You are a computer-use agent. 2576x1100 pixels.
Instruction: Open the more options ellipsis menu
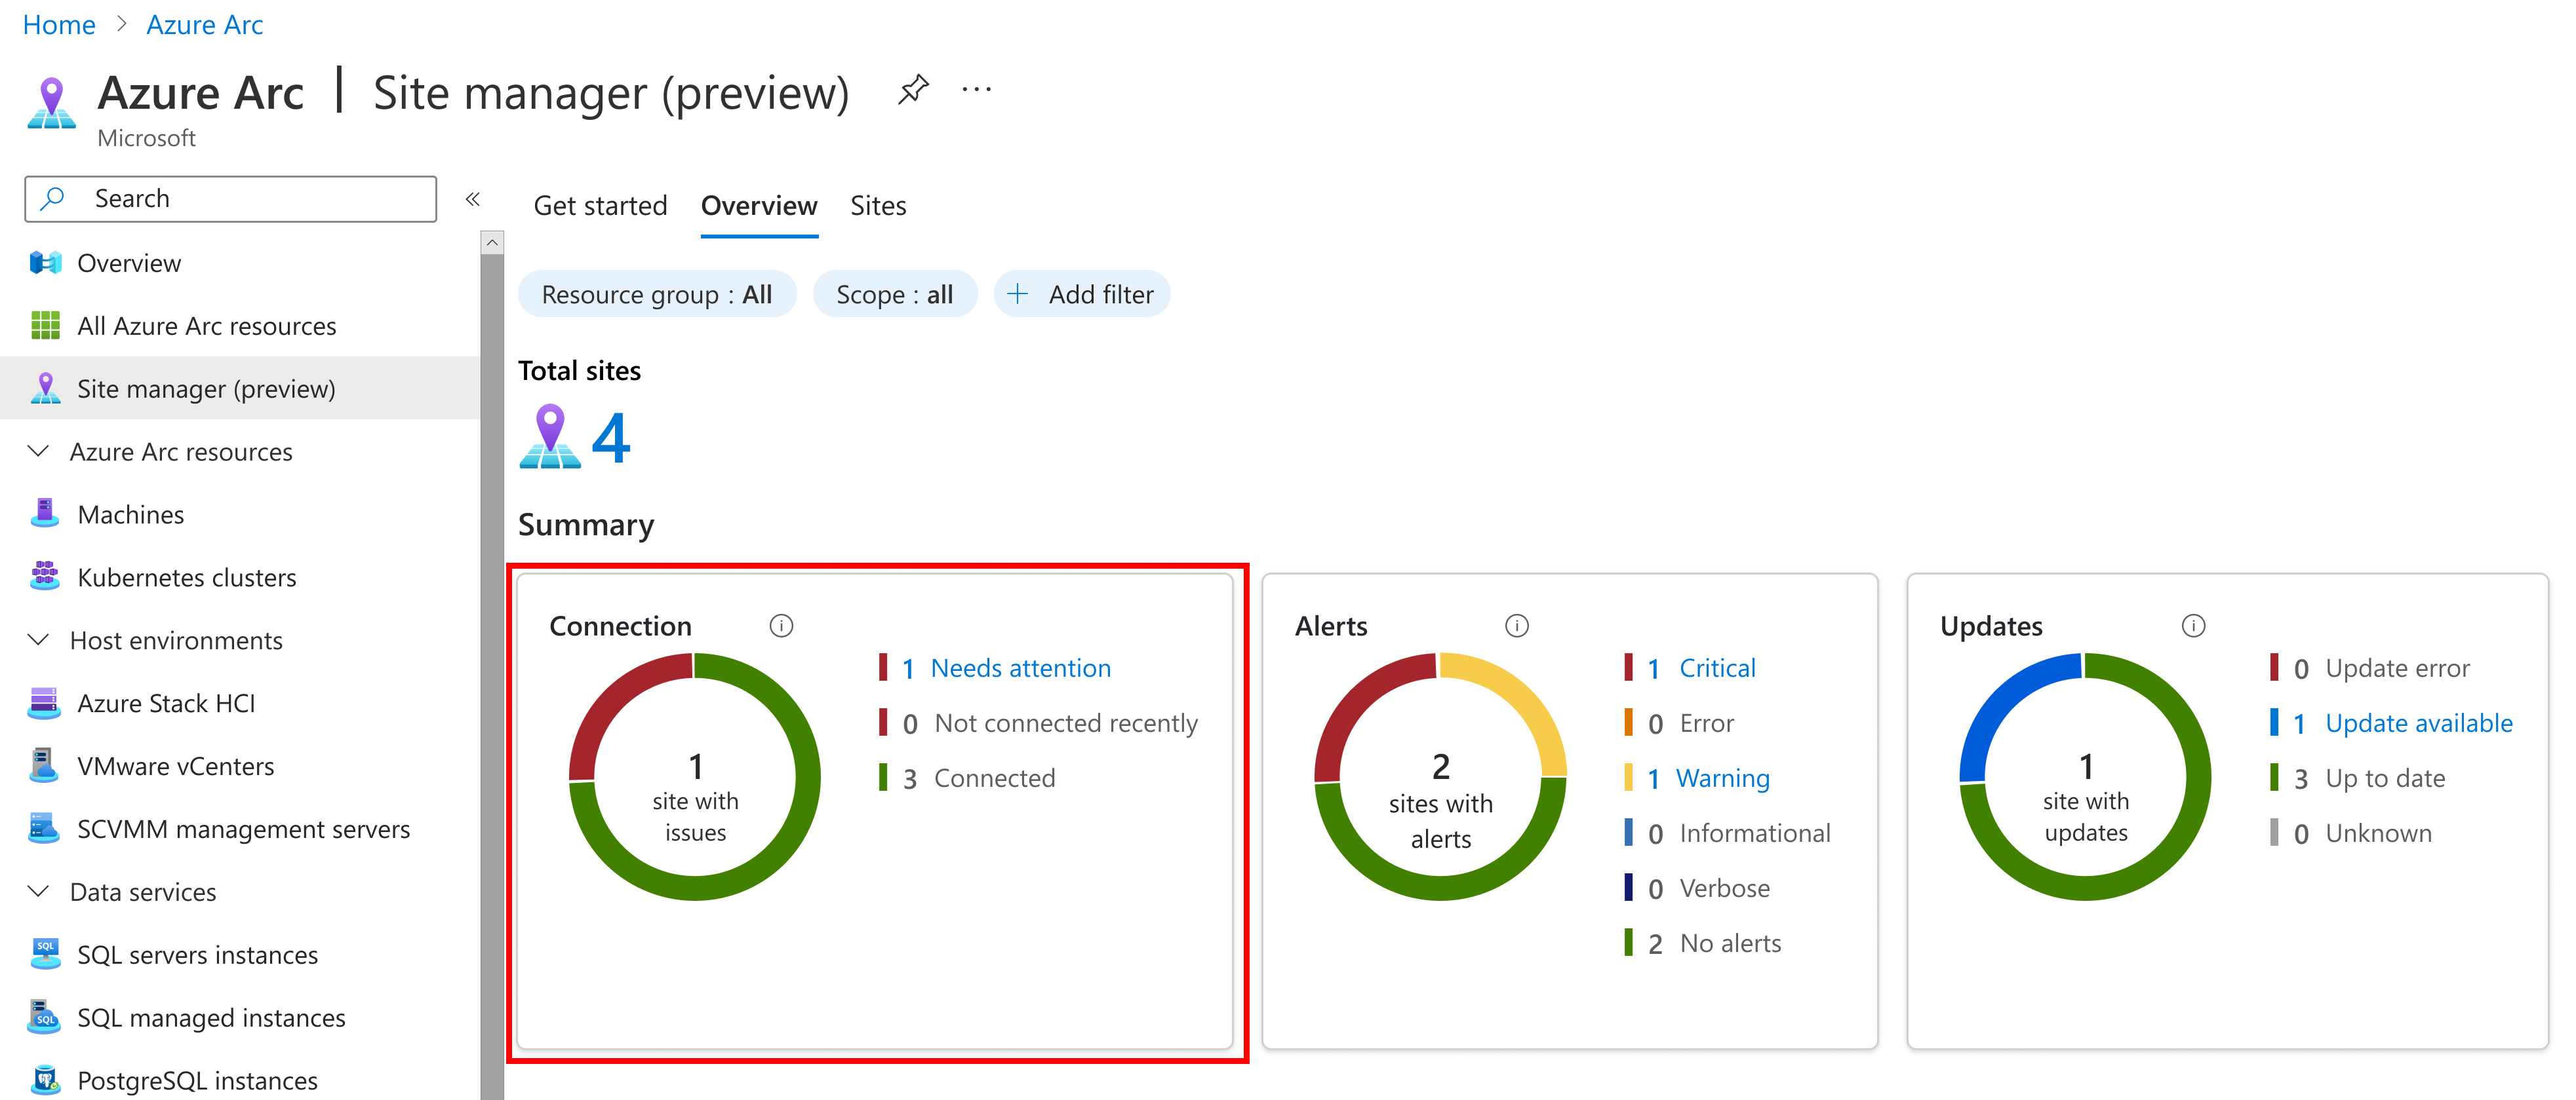[x=976, y=90]
